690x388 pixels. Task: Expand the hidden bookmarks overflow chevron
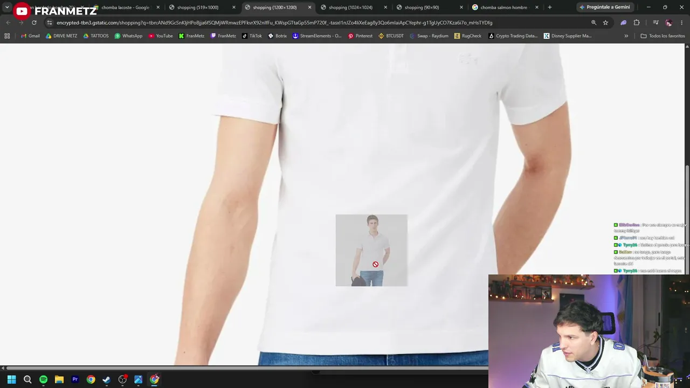(626, 36)
